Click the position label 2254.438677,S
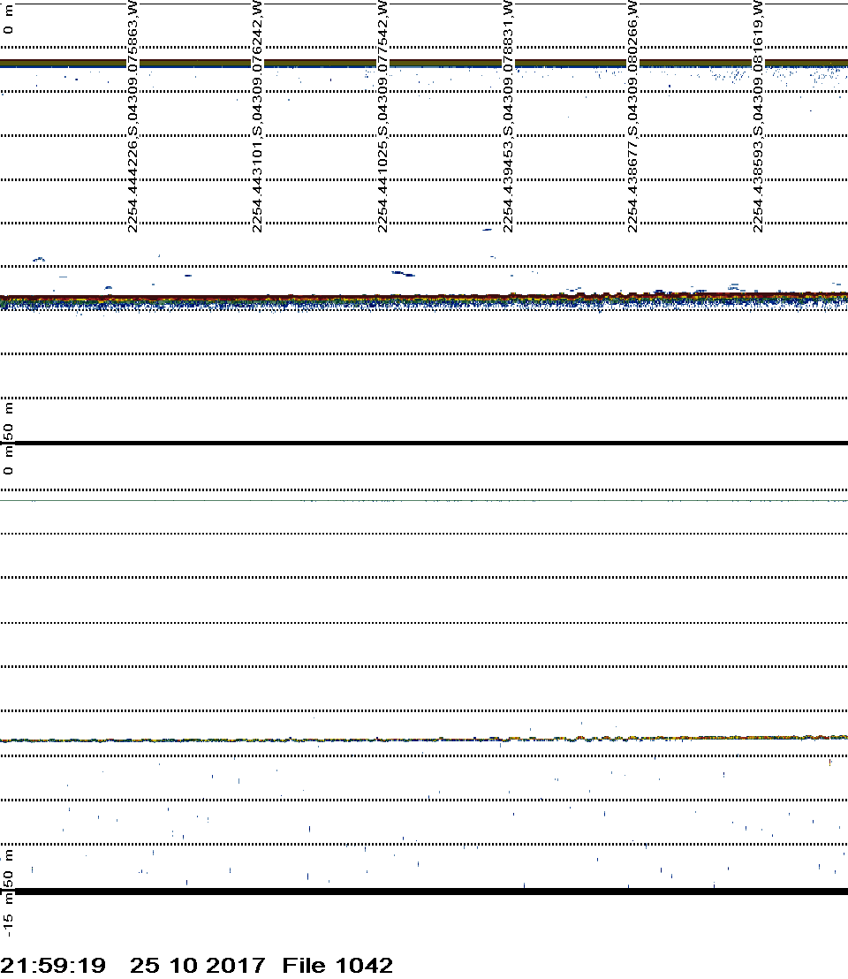 (632, 183)
